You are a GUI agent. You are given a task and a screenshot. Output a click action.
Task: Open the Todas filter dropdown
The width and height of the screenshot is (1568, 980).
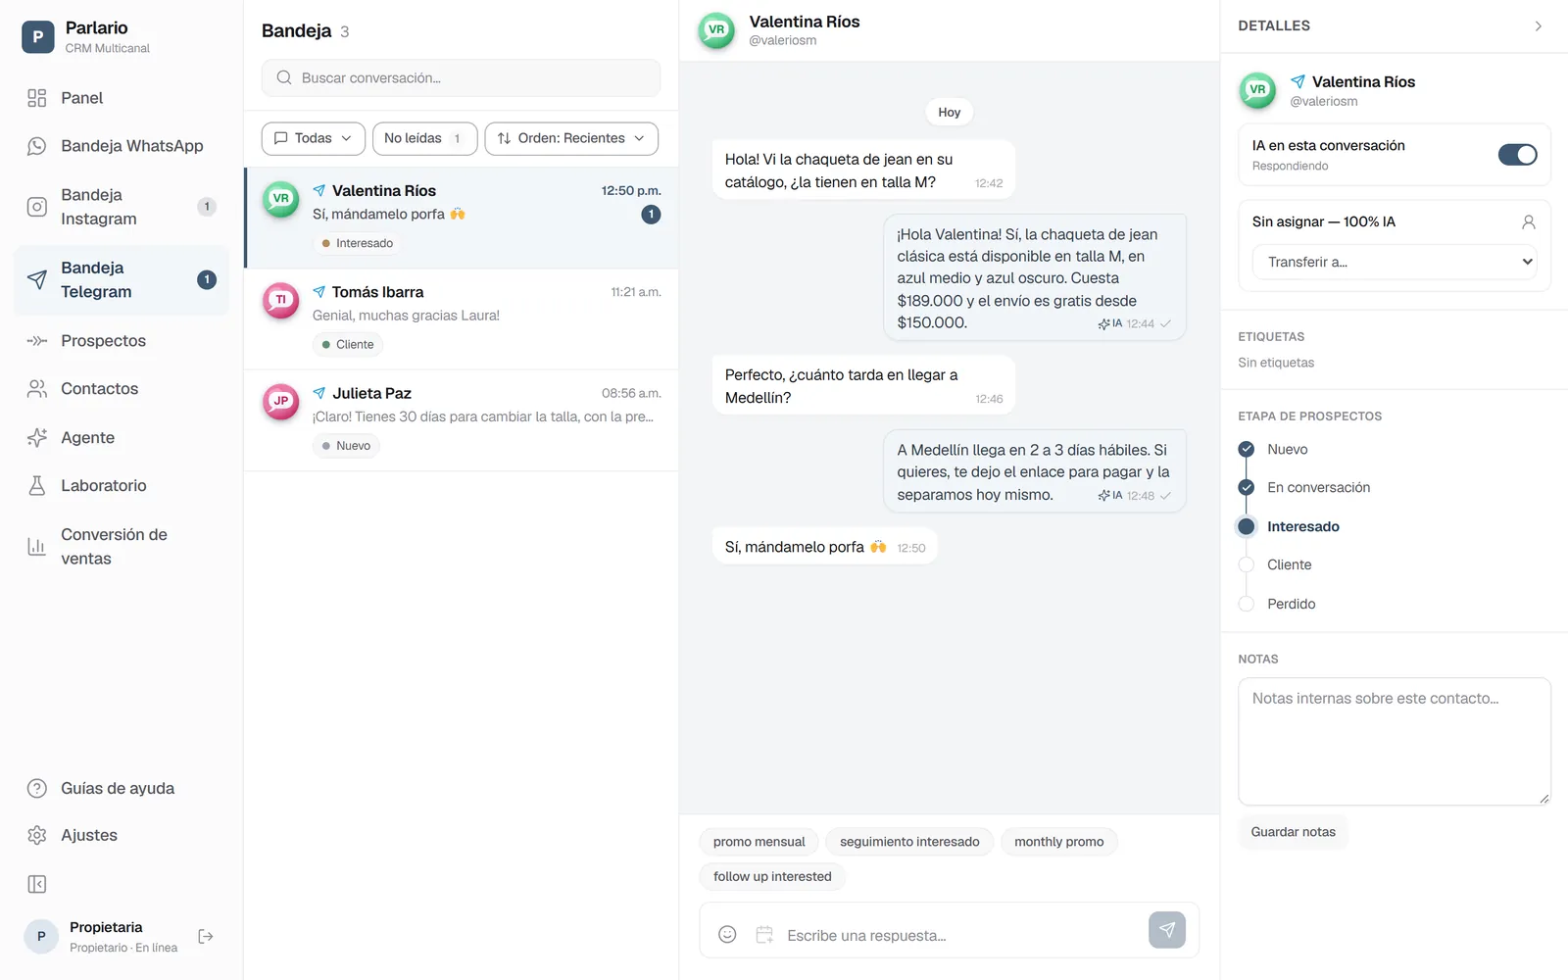(313, 138)
